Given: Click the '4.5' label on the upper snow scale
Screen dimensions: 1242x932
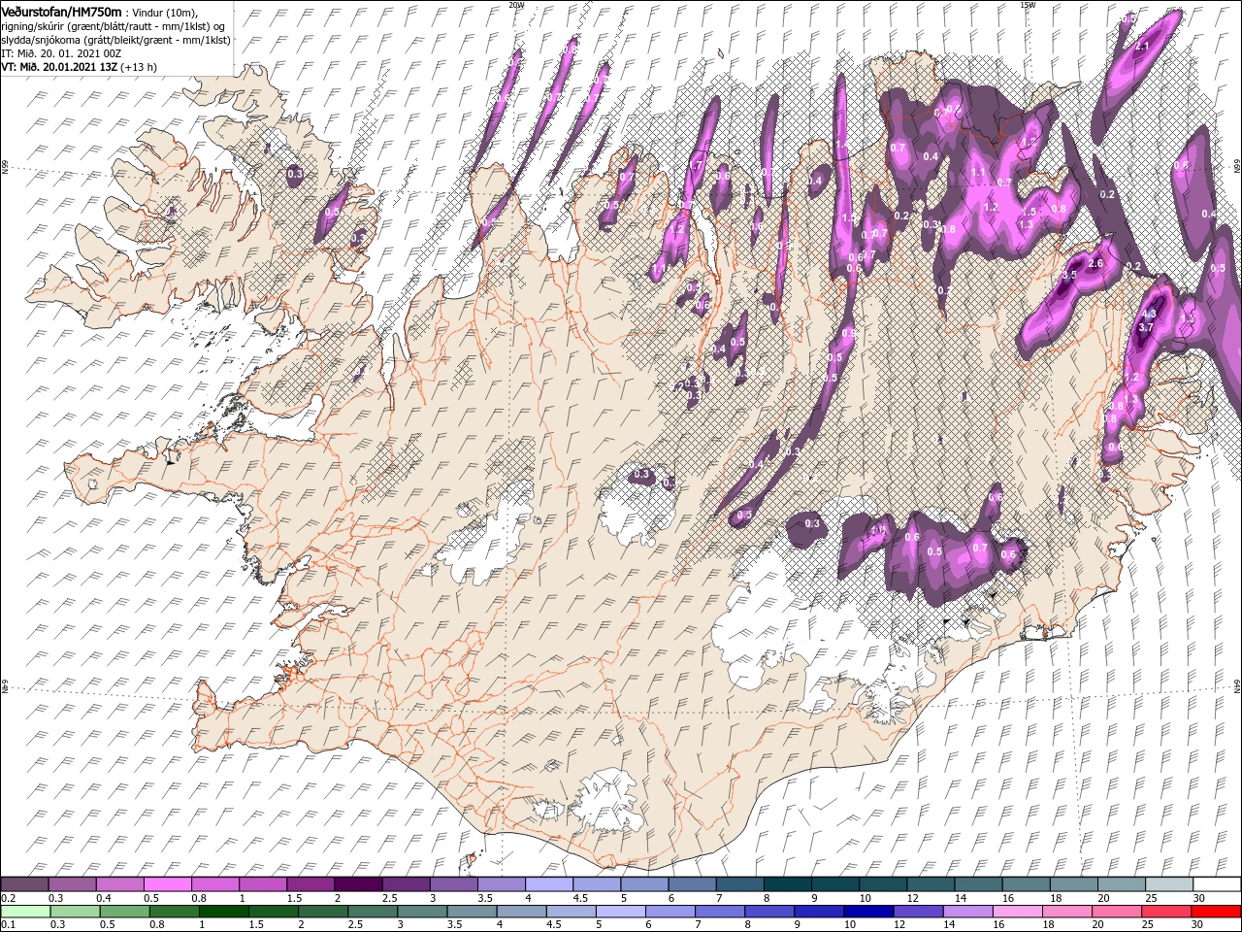Looking at the screenshot, I should [580, 898].
